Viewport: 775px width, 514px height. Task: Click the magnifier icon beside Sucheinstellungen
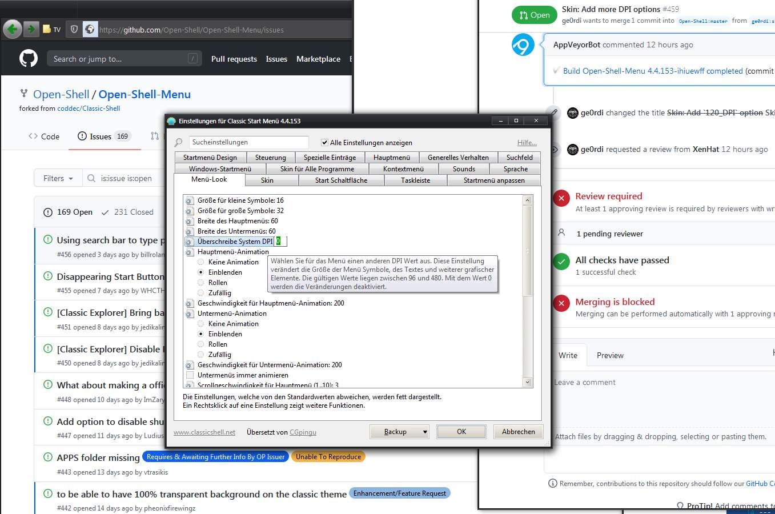(x=179, y=142)
